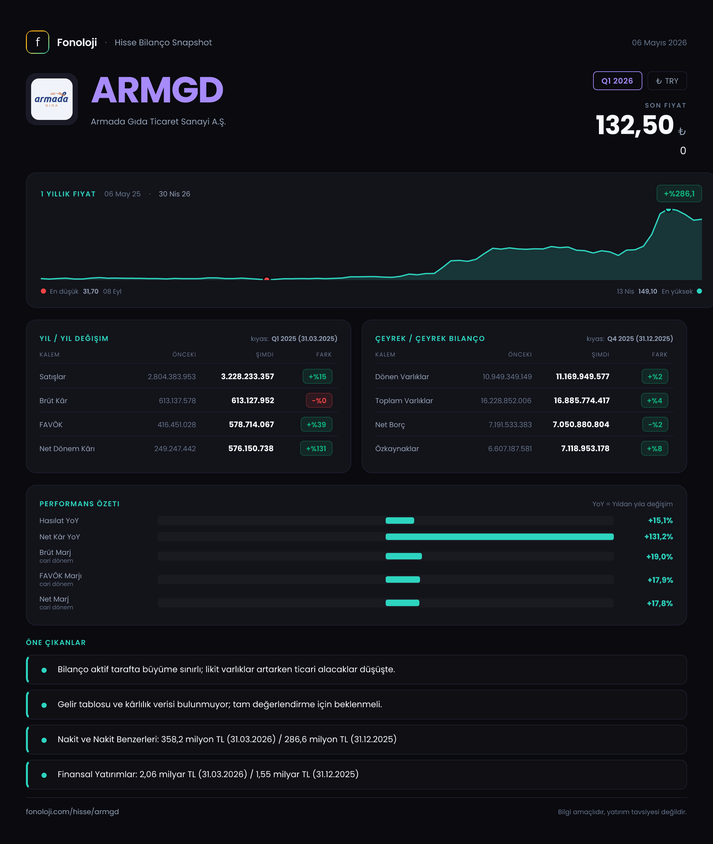The width and height of the screenshot is (713, 844).
Task: Click the Brüt Marj progress bar
Action: click(x=385, y=556)
